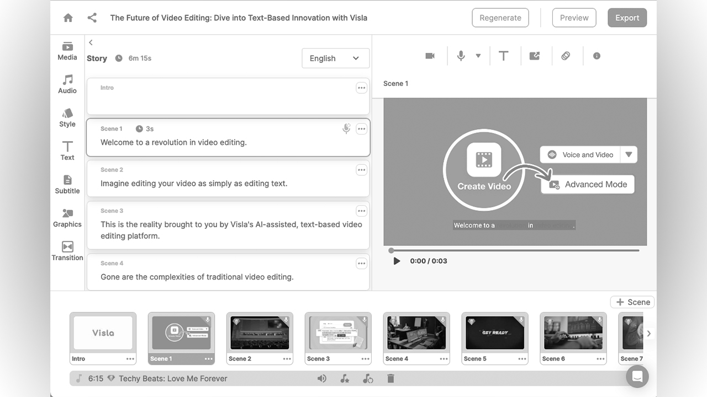This screenshot has height=397, width=707.
Task: Add a new scene with + Scene
Action: pos(632,302)
